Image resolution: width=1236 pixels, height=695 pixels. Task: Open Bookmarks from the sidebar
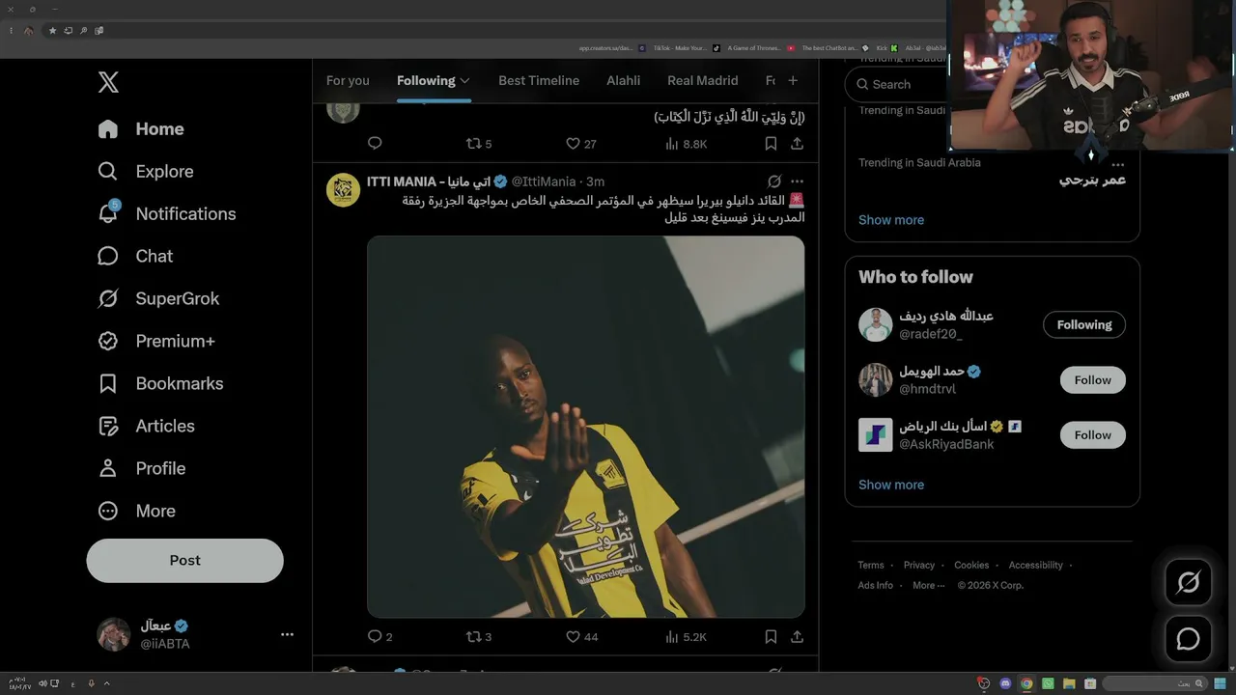(160, 383)
